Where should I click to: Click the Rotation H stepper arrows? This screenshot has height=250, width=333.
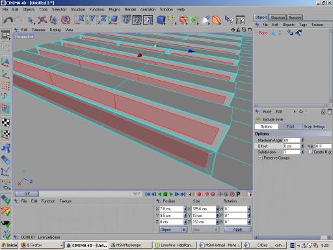click(249, 209)
